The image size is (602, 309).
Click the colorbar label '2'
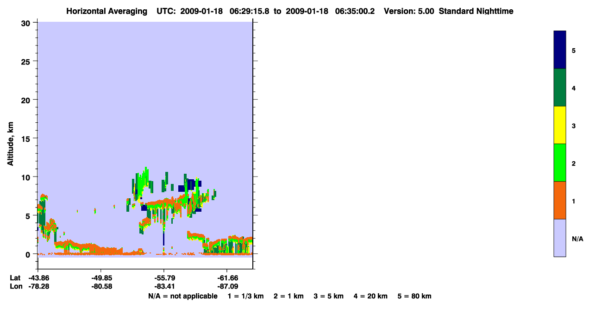point(574,163)
